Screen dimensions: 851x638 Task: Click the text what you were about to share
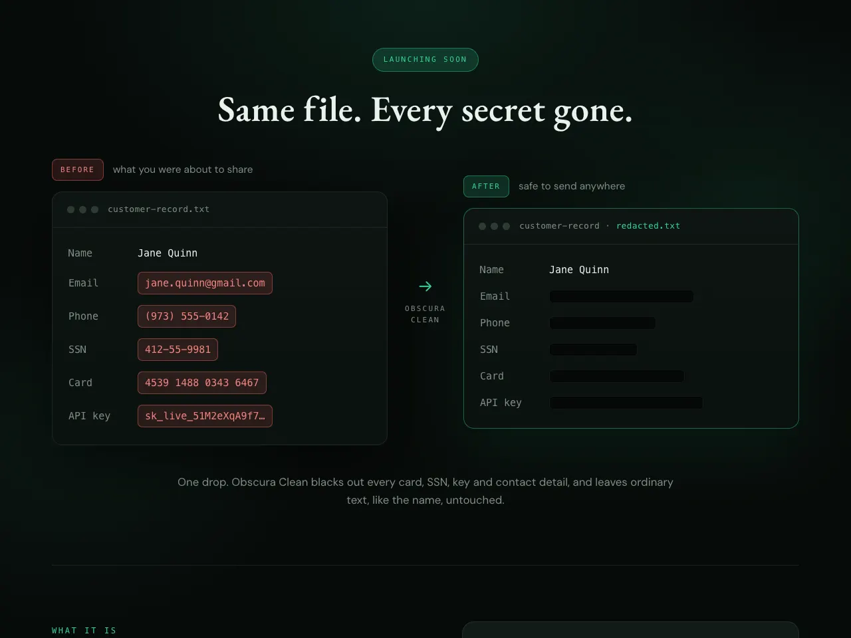tap(183, 169)
